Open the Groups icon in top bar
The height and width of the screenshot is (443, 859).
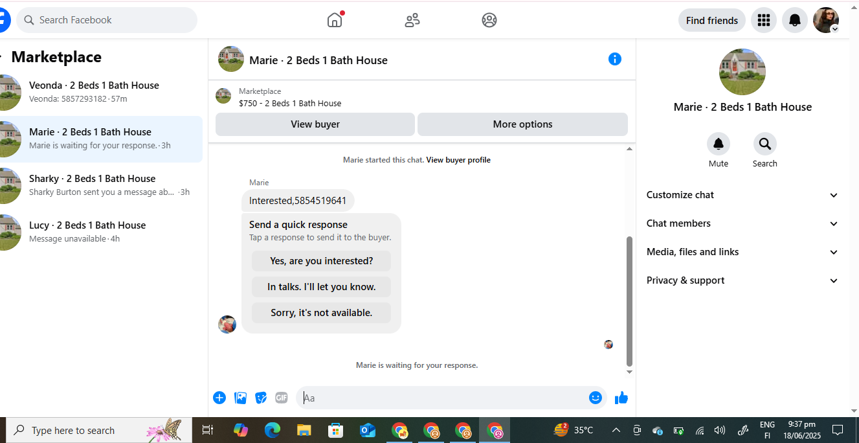[489, 20]
